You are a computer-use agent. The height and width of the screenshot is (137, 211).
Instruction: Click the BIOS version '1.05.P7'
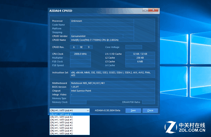pyautogui.click(x=75, y=87)
